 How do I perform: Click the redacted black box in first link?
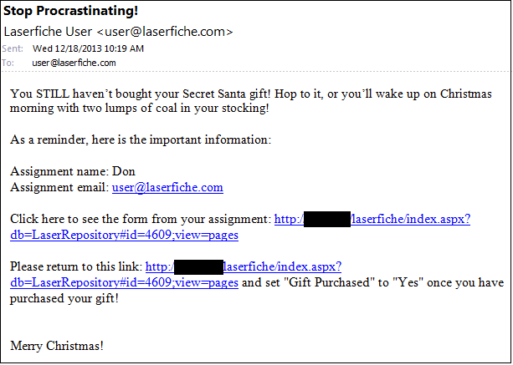(x=327, y=219)
